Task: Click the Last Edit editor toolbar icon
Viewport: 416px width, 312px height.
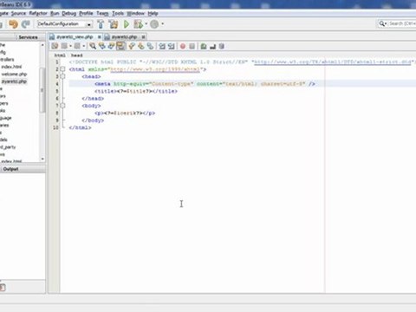Action: pyautogui.click(x=55, y=46)
